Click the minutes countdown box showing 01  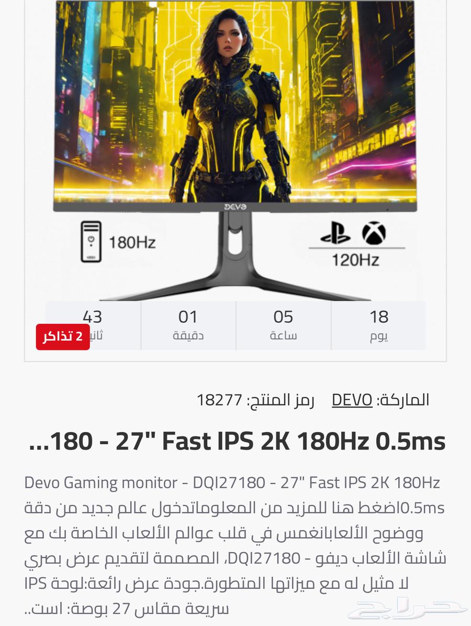pyautogui.click(x=188, y=325)
